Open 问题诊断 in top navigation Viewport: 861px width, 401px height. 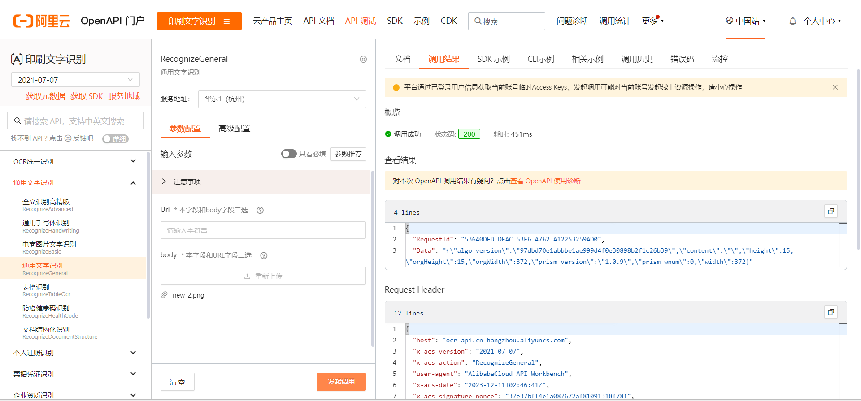coord(572,21)
